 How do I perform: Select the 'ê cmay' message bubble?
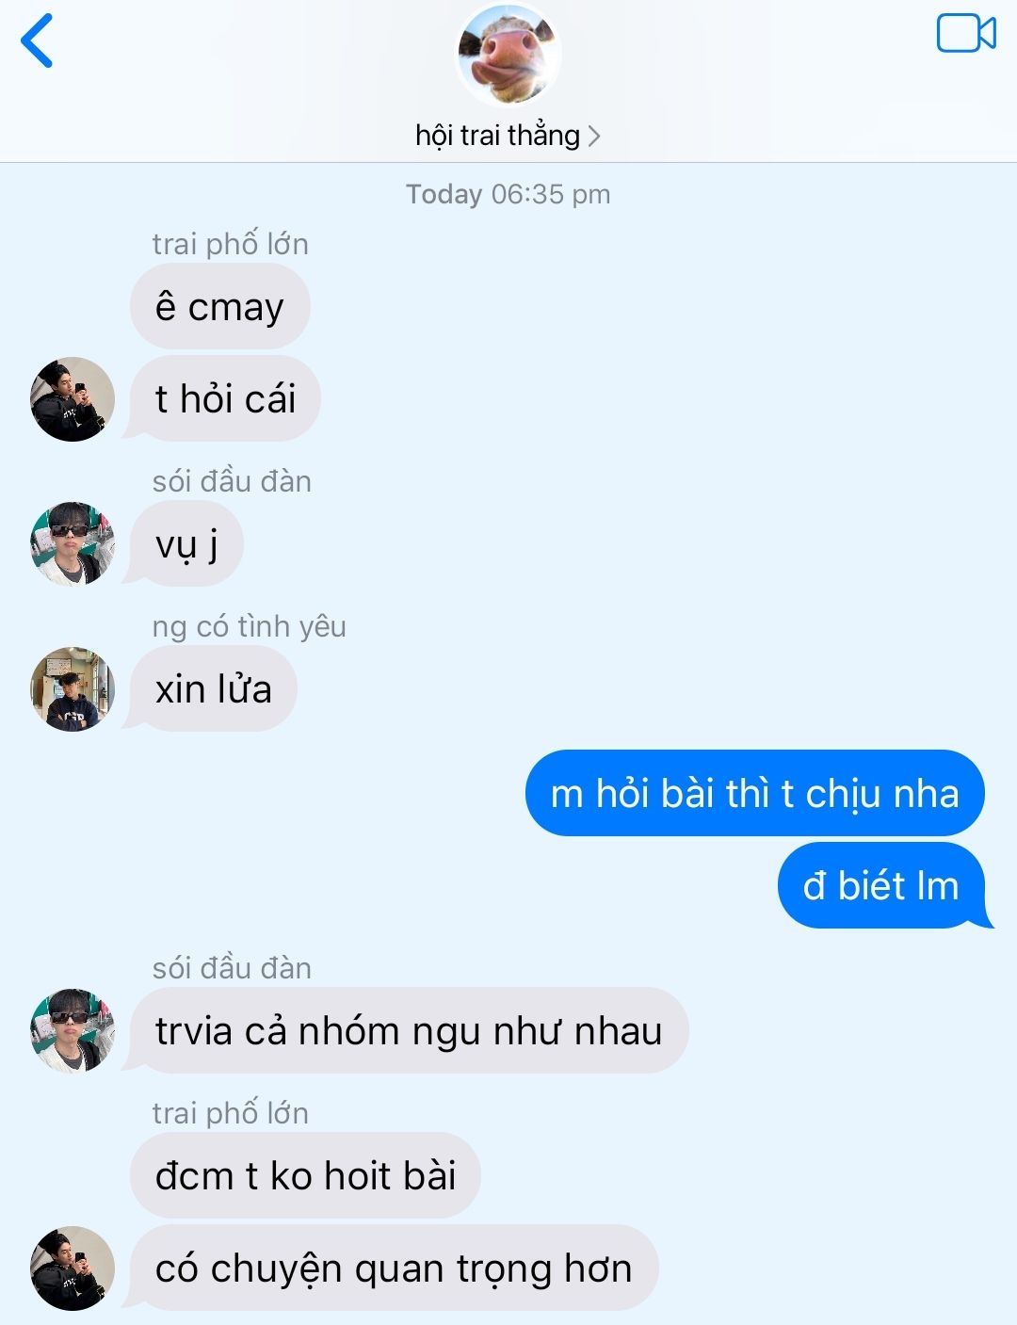[220, 307]
